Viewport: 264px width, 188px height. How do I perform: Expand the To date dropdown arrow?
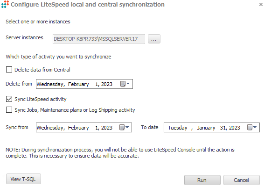[255, 127]
